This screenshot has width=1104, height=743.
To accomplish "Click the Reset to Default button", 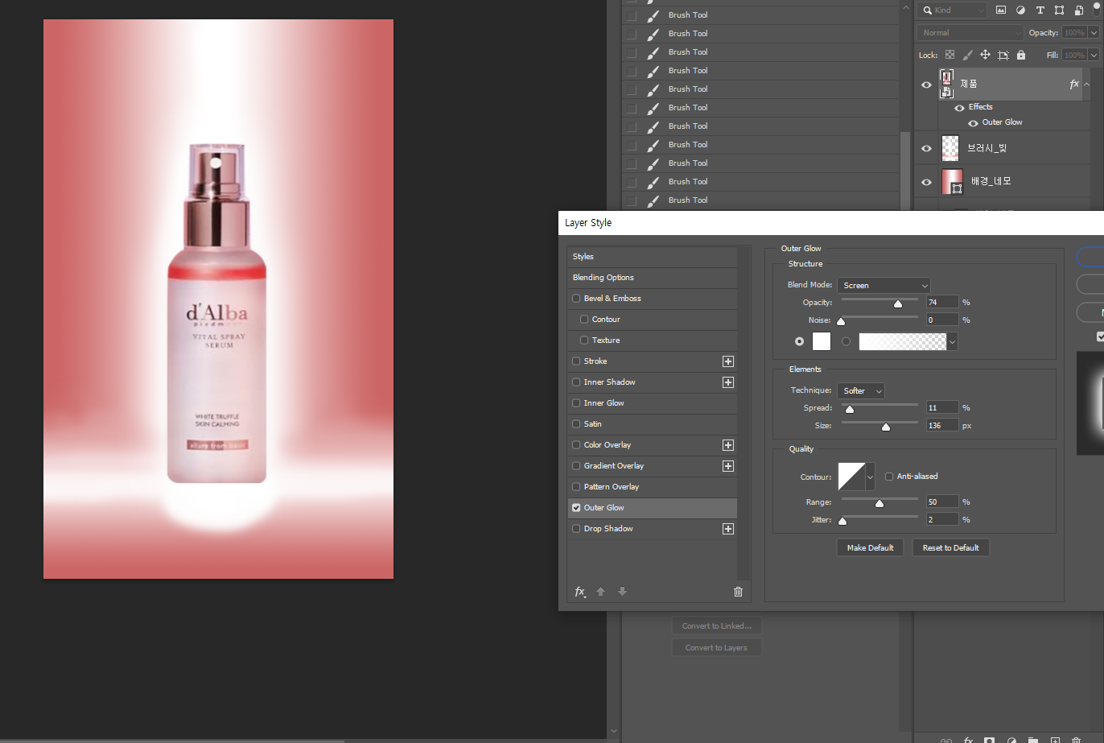I will click(x=950, y=547).
